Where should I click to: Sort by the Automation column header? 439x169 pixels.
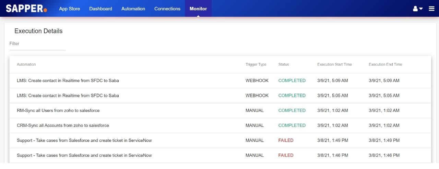point(26,64)
